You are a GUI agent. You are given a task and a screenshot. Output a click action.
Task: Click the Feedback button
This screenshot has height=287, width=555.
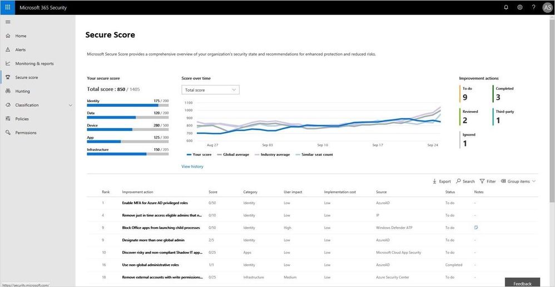pos(522,283)
